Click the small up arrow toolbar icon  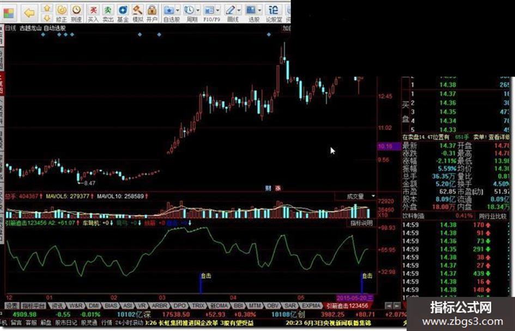pyautogui.click(x=47, y=8)
